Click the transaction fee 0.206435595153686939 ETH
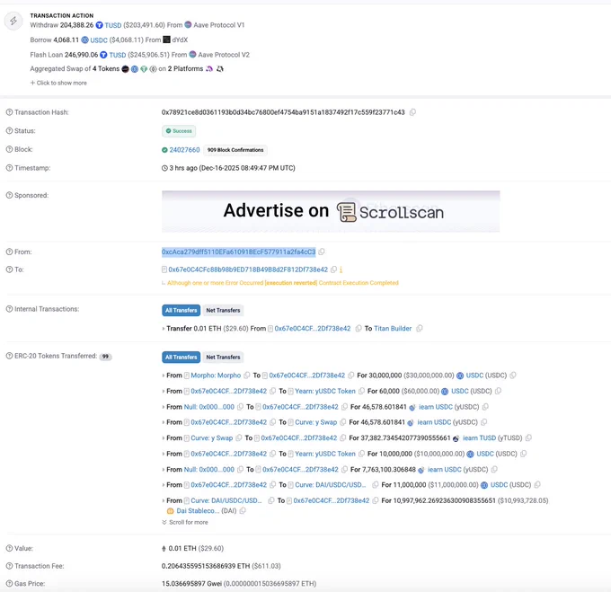 coord(206,566)
